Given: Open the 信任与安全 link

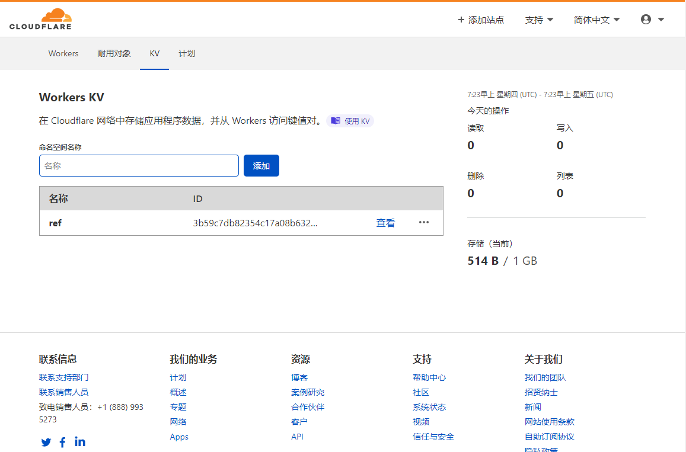Looking at the screenshot, I should click(x=433, y=437).
